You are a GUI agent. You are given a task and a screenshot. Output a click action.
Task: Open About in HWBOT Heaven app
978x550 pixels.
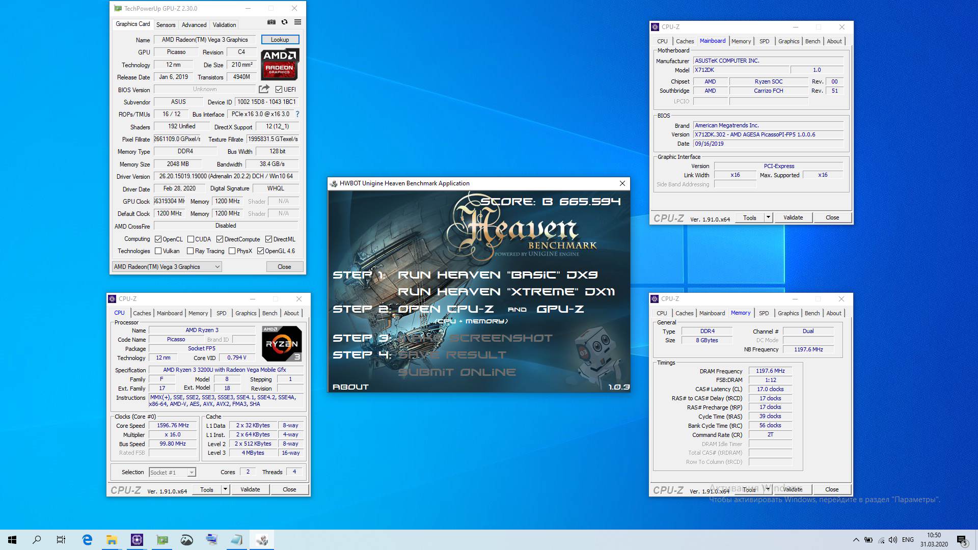tap(350, 387)
